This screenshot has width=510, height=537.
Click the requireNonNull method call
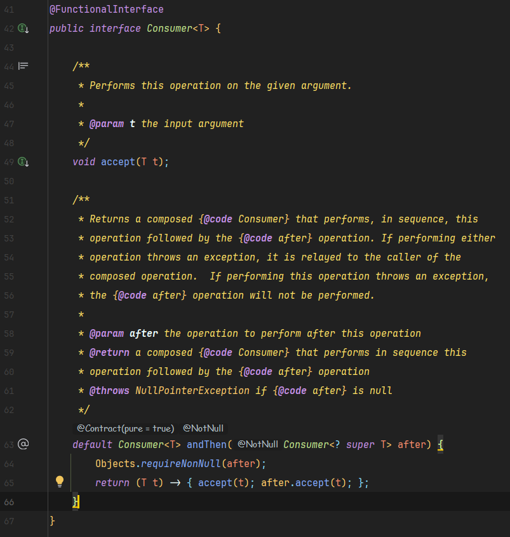(x=181, y=464)
